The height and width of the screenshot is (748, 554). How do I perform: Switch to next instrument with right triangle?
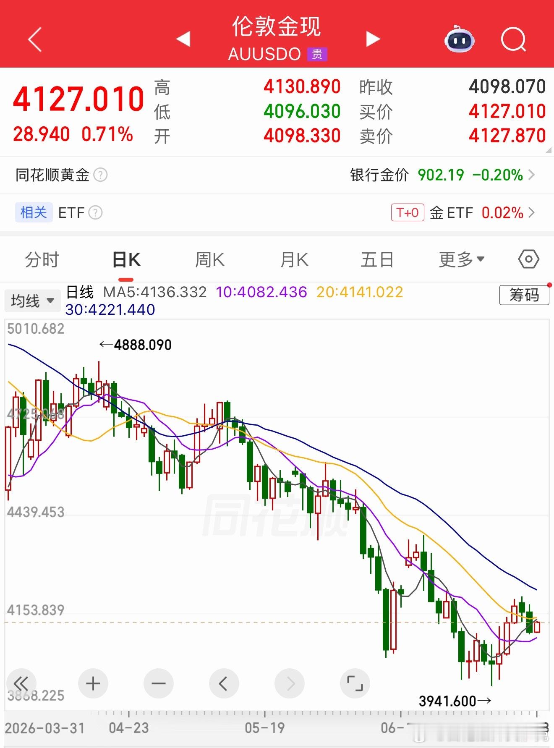373,39
